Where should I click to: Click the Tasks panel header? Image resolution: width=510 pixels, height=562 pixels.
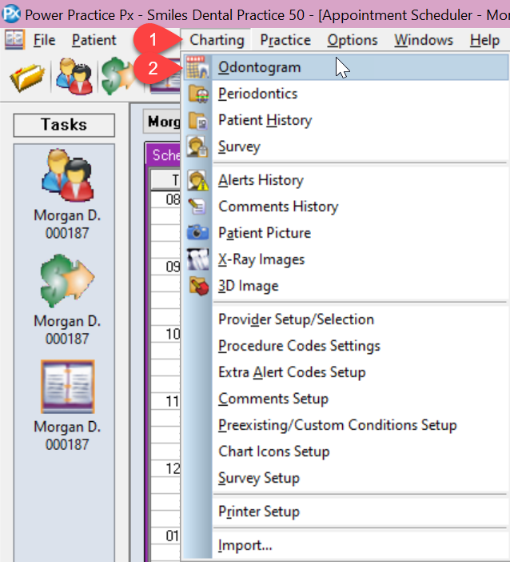[x=64, y=125]
